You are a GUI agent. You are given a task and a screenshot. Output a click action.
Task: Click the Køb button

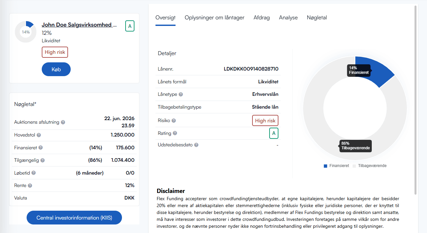pos(56,69)
